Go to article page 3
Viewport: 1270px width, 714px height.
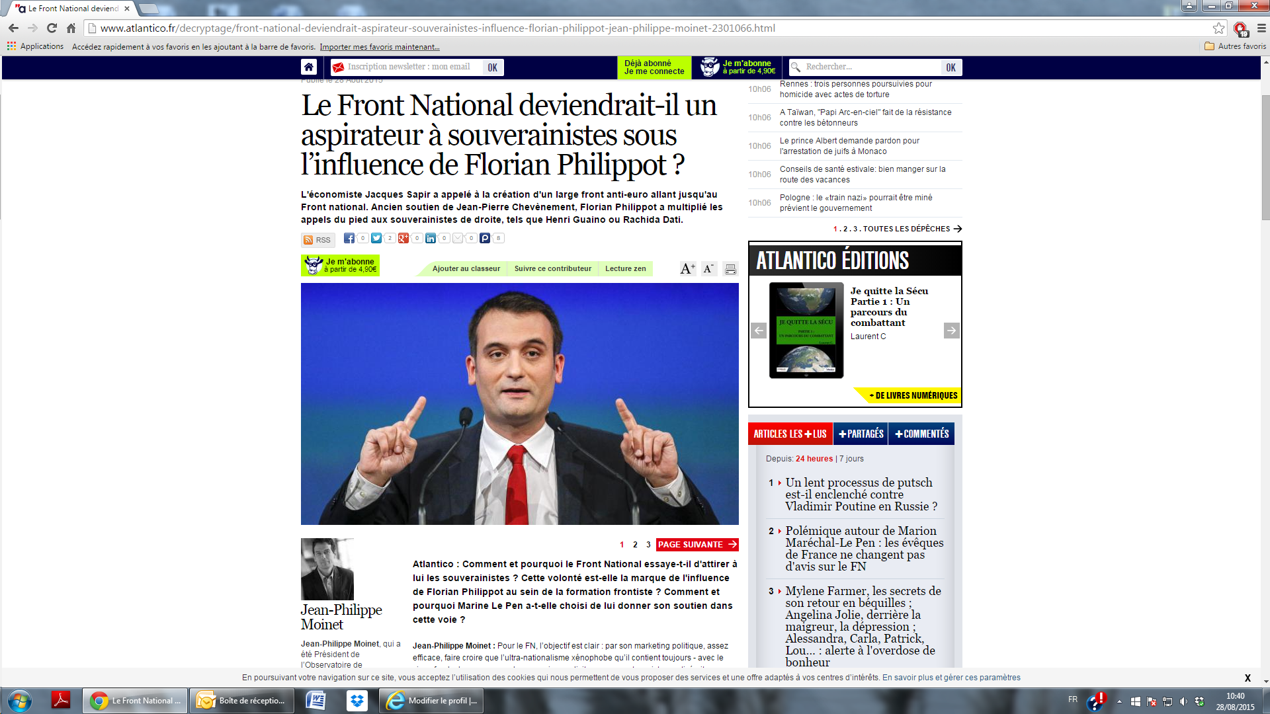(648, 545)
